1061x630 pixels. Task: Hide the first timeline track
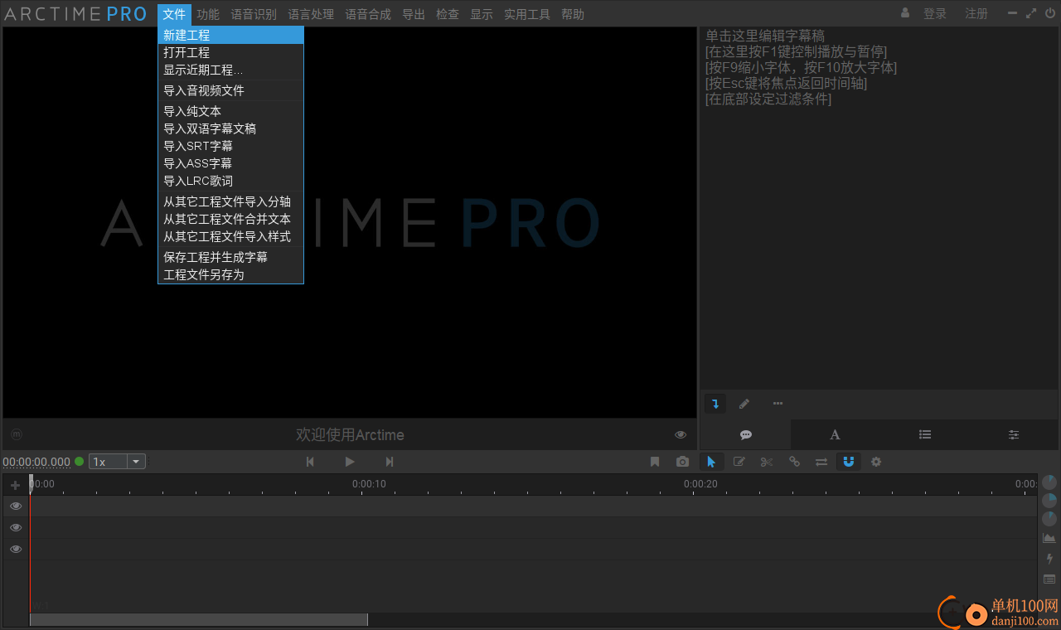pos(16,506)
